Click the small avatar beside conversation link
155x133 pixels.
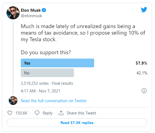(x=13, y=101)
